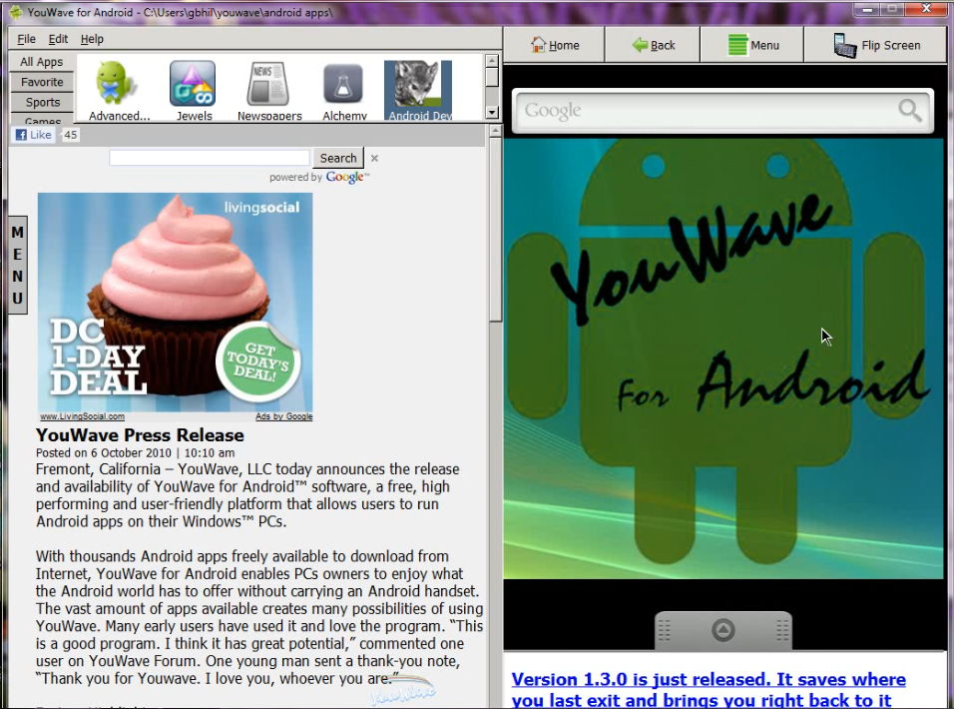Open the app drawer handle
Image resolution: width=954 pixels, height=709 pixels.
click(x=723, y=630)
